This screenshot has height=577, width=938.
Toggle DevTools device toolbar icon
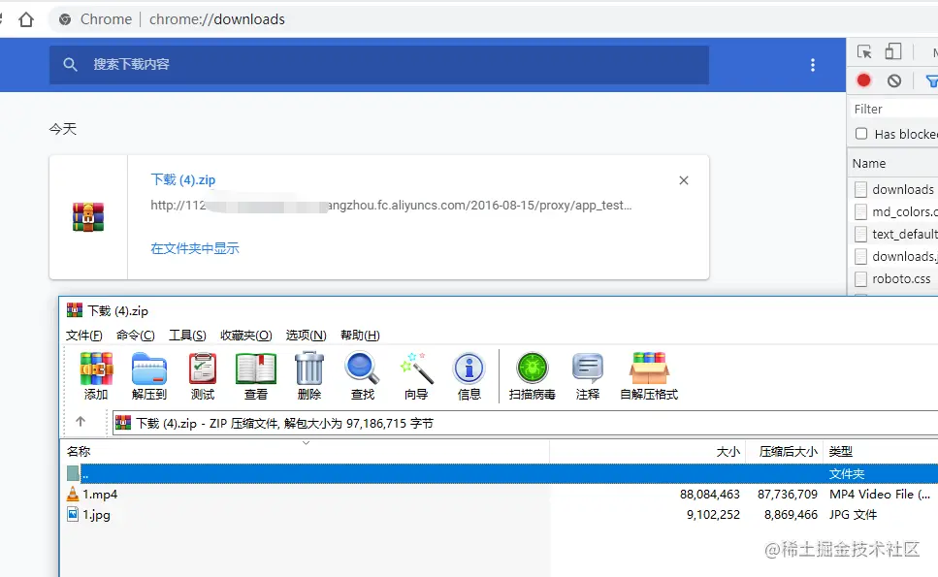pos(893,52)
